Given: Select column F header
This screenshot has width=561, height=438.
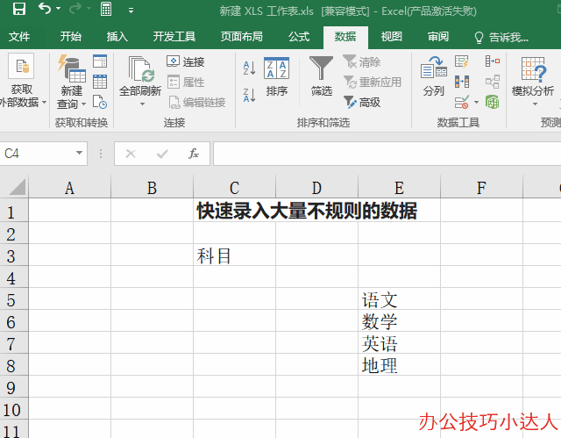Looking at the screenshot, I should 481,187.
